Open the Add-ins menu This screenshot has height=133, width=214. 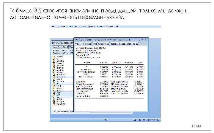100,27
